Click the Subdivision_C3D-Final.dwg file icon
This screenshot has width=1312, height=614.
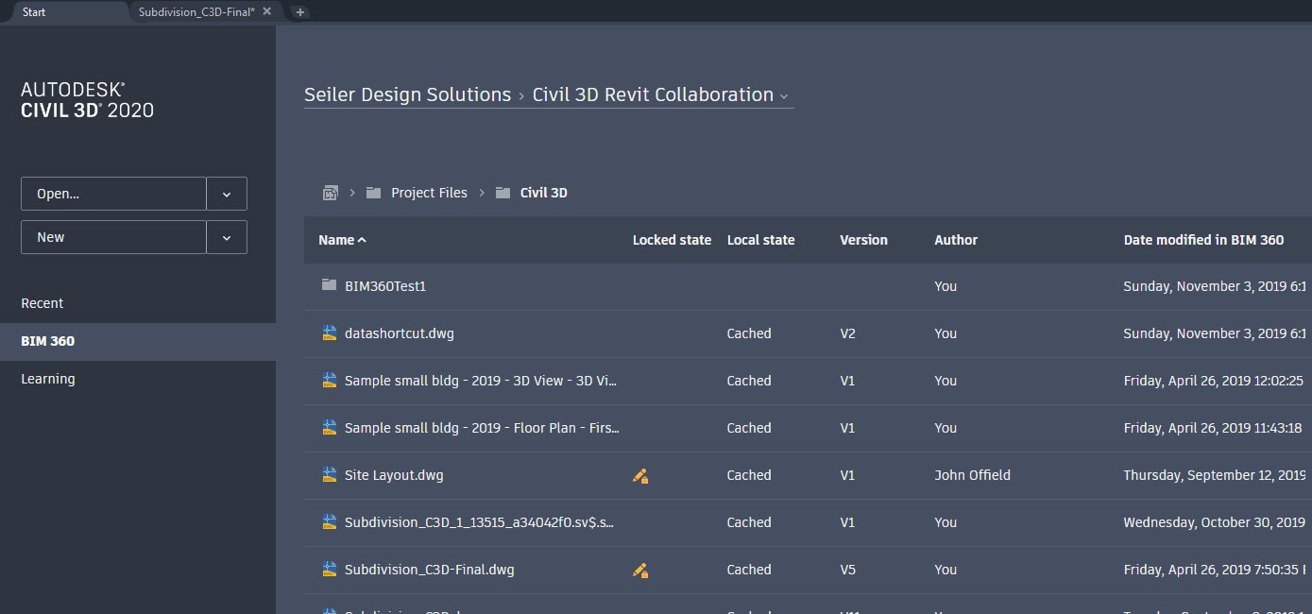[x=329, y=570]
